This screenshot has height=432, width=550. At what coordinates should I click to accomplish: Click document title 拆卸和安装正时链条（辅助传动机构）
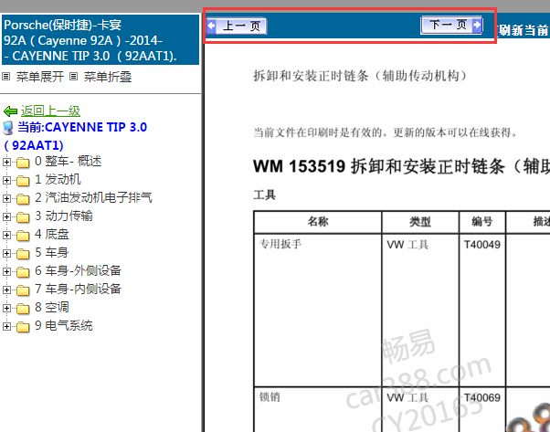tap(360, 76)
